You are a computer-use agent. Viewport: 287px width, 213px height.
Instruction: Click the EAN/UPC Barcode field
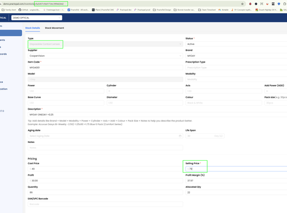(x=105, y=204)
